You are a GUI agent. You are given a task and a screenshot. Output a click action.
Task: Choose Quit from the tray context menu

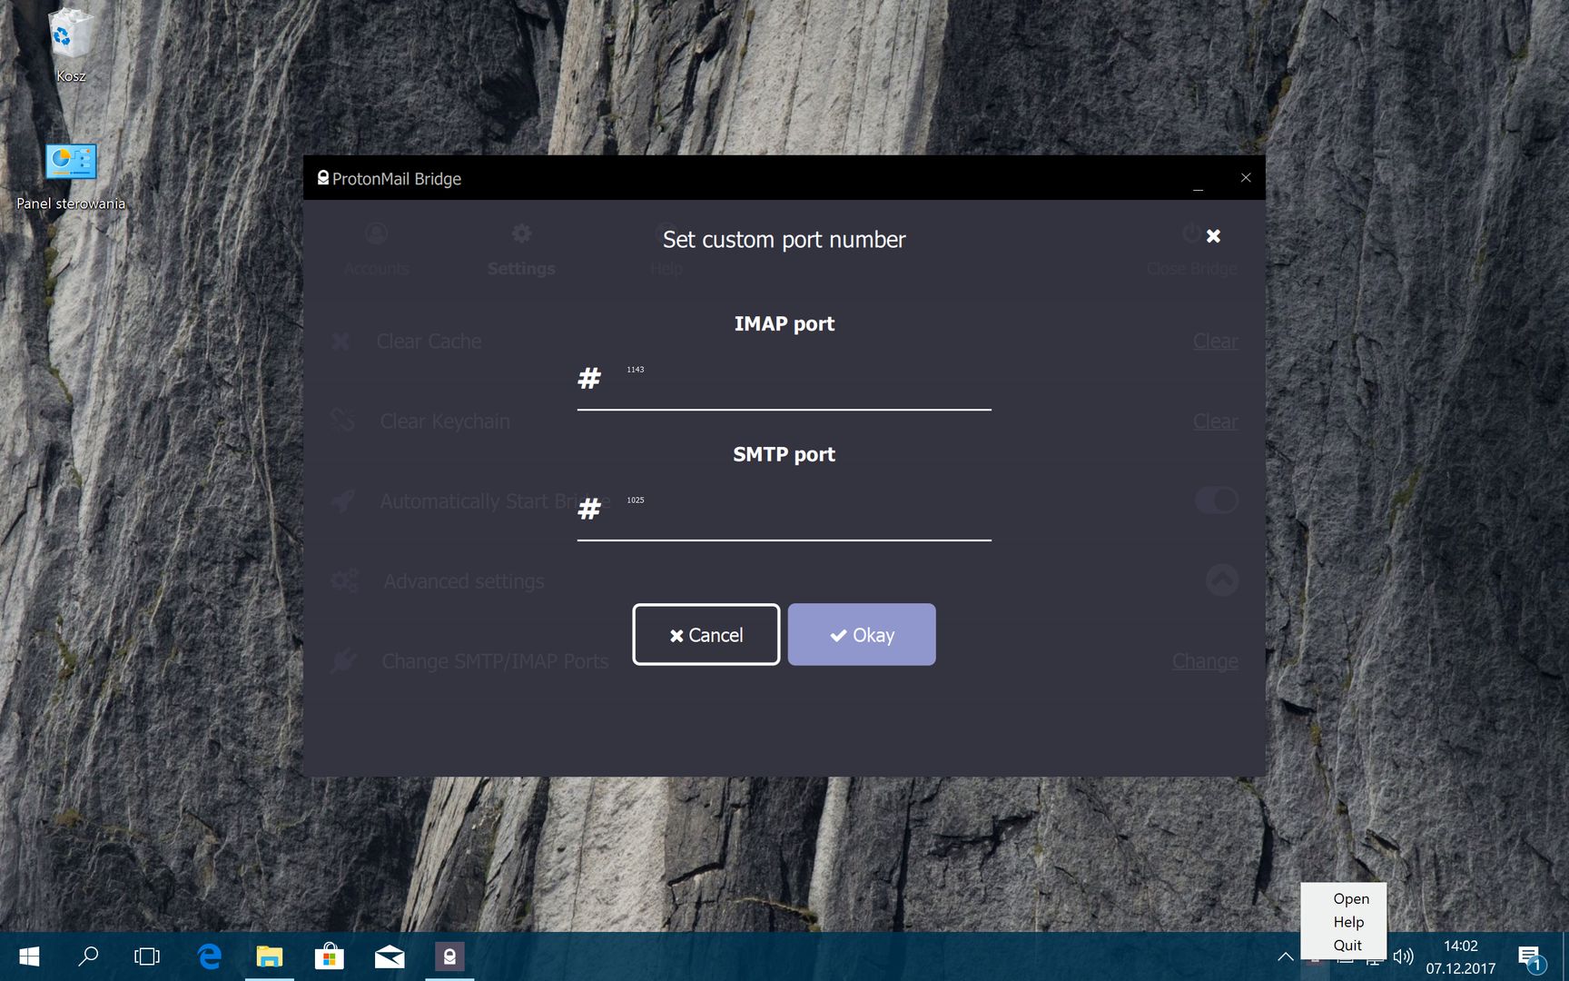click(1347, 945)
